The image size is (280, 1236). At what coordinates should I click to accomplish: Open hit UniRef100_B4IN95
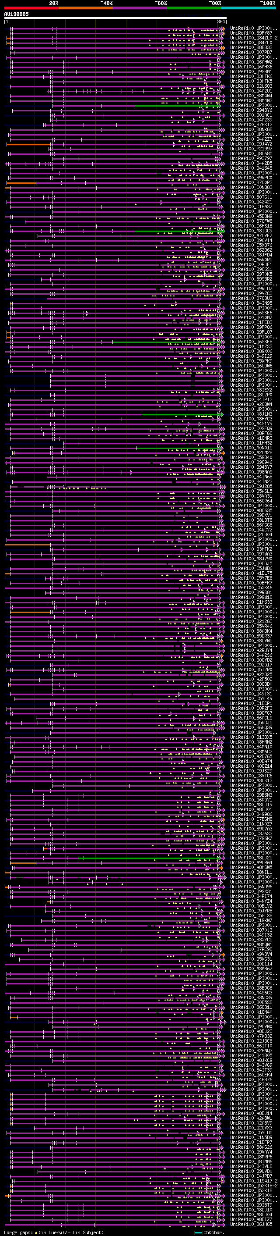[x=251, y=303]
